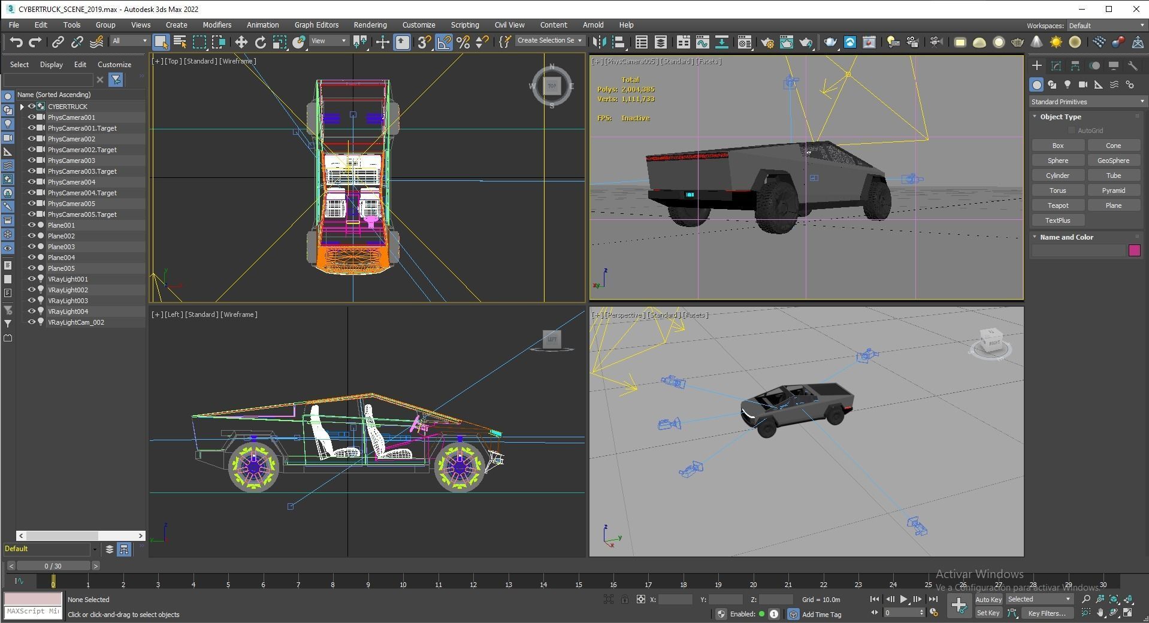Image resolution: width=1149 pixels, height=623 pixels.
Task: Open Create Selection Set dropdown
Action: tap(549, 41)
